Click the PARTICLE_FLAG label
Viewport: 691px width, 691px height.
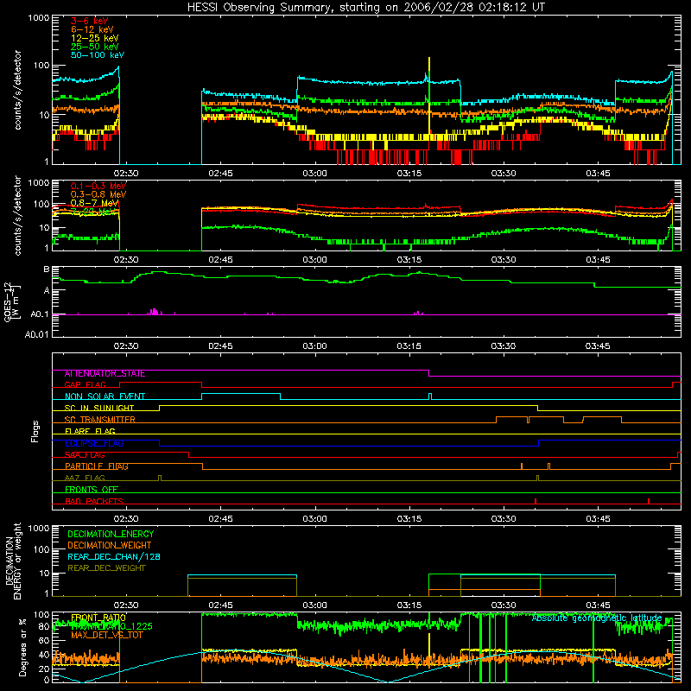click(97, 466)
